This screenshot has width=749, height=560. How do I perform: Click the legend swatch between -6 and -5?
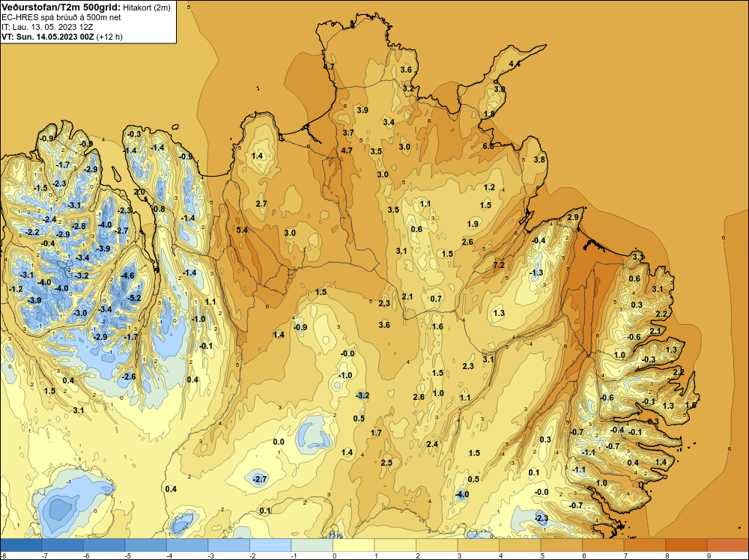pyautogui.click(x=104, y=545)
